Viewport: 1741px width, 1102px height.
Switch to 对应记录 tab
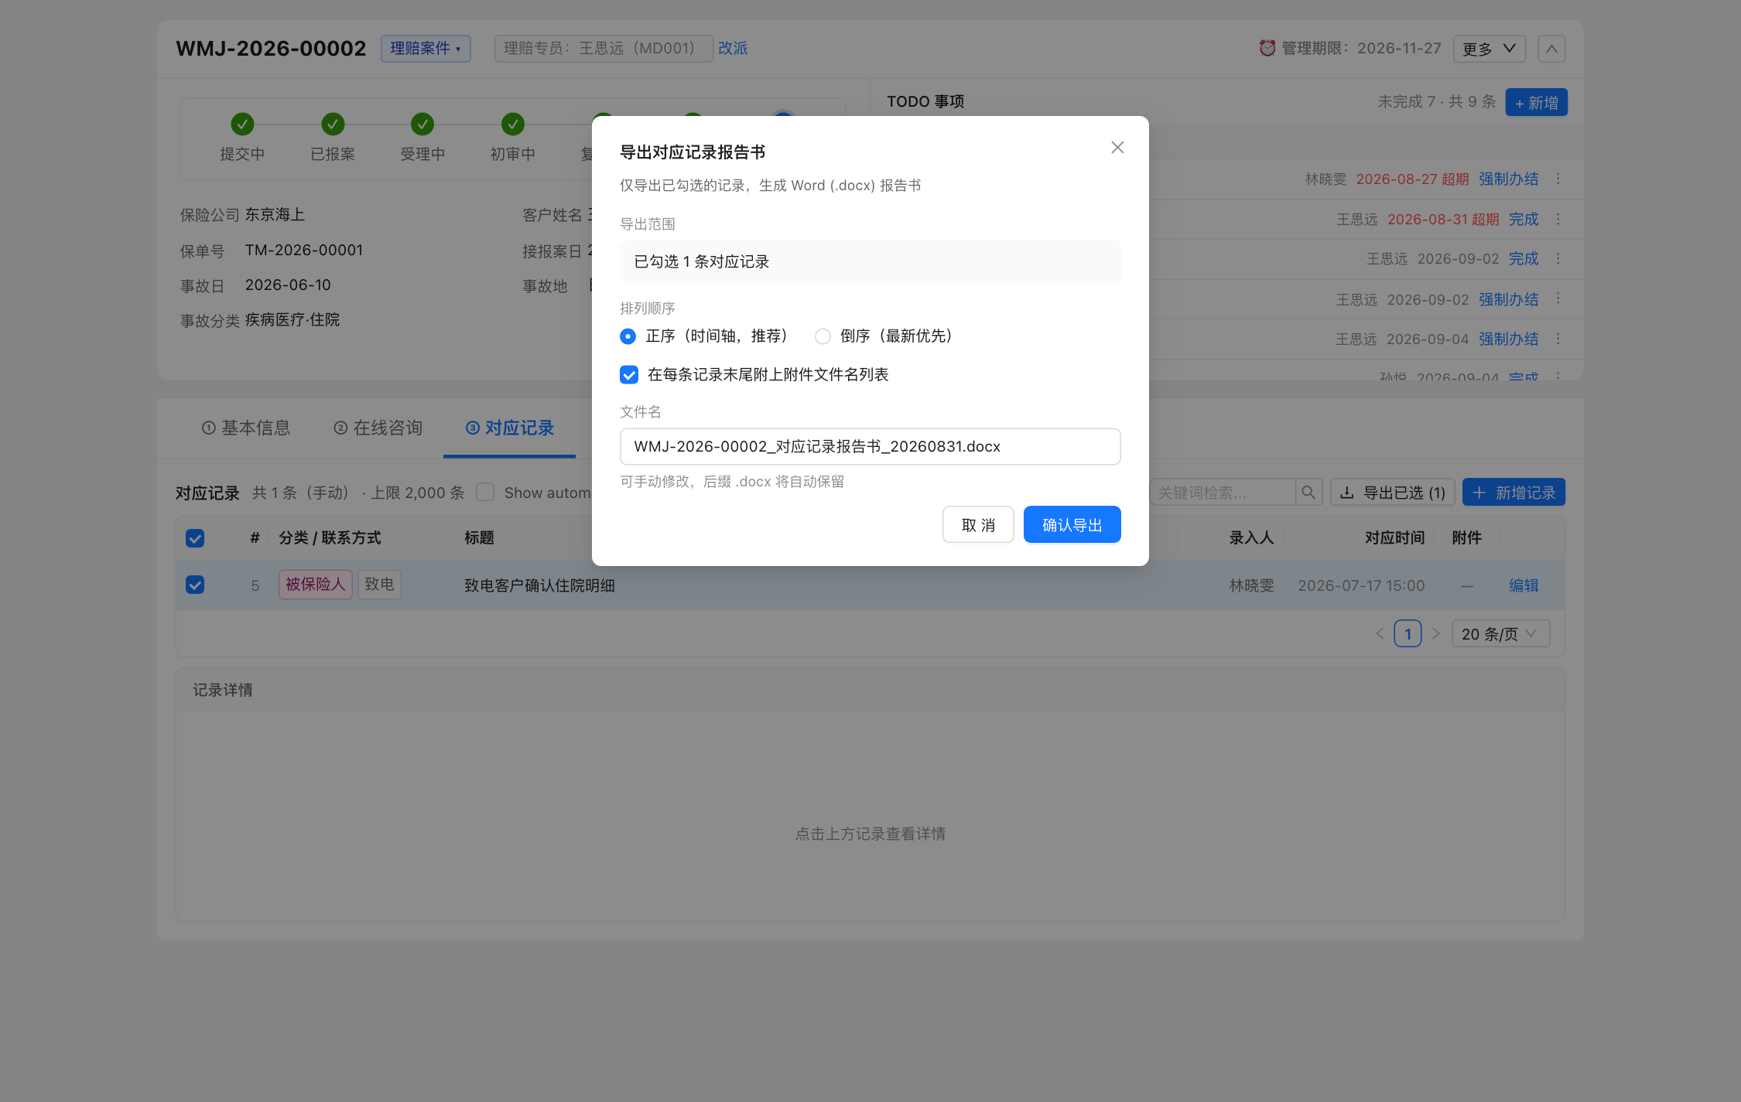[x=509, y=428]
